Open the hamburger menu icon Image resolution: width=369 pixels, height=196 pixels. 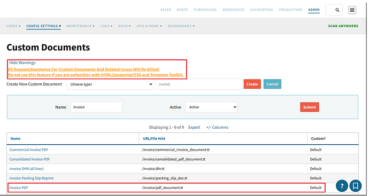pyautogui.click(x=352, y=10)
